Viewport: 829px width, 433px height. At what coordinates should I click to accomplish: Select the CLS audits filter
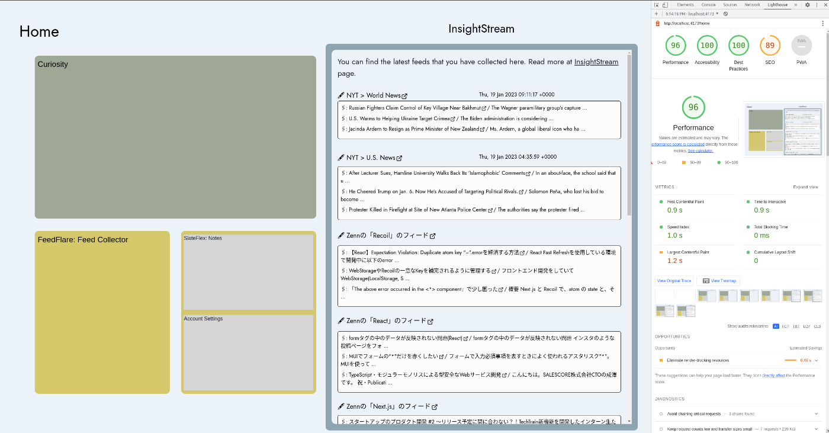[x=817, y=326]
